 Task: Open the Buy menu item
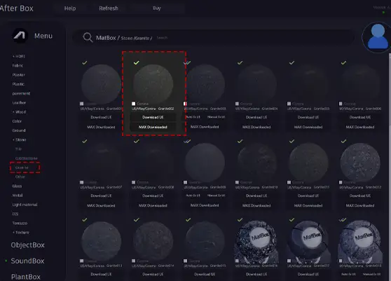coord(157,8)
